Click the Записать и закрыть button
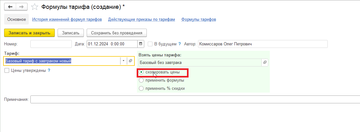The image size is (360, 132). tap(29, 33)
